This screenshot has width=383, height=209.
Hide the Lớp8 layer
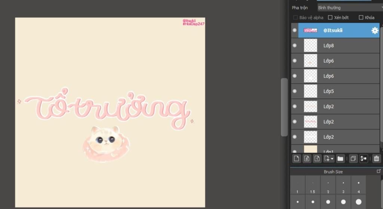(295, 45)
